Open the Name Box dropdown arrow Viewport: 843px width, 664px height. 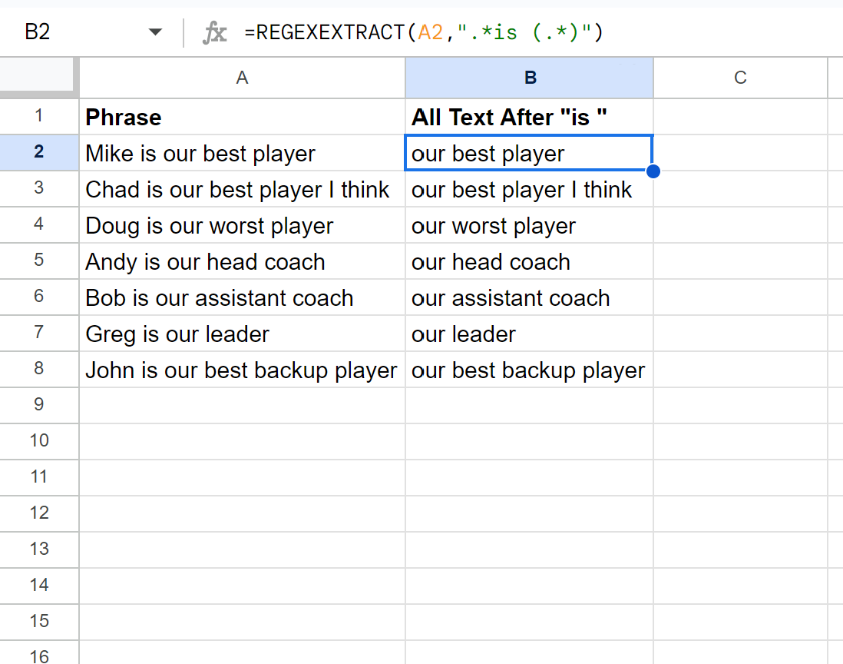156,33
